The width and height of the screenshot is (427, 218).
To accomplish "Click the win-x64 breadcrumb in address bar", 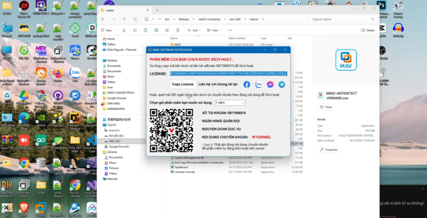I will (234, 20).
